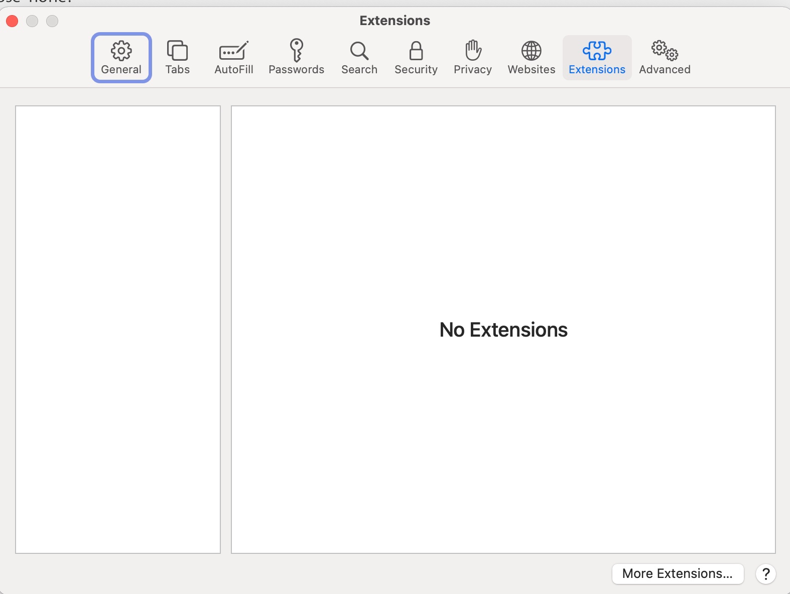Click the grayed-out zoom window button
The height and width of the screenshot is (594, 790).
click(52, 21)
